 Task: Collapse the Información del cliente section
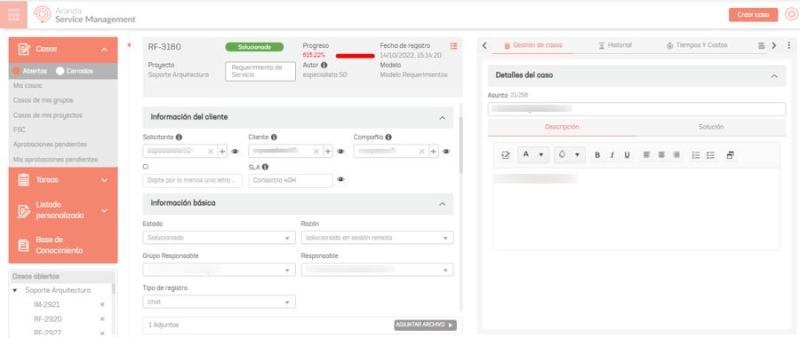(443, 118)
